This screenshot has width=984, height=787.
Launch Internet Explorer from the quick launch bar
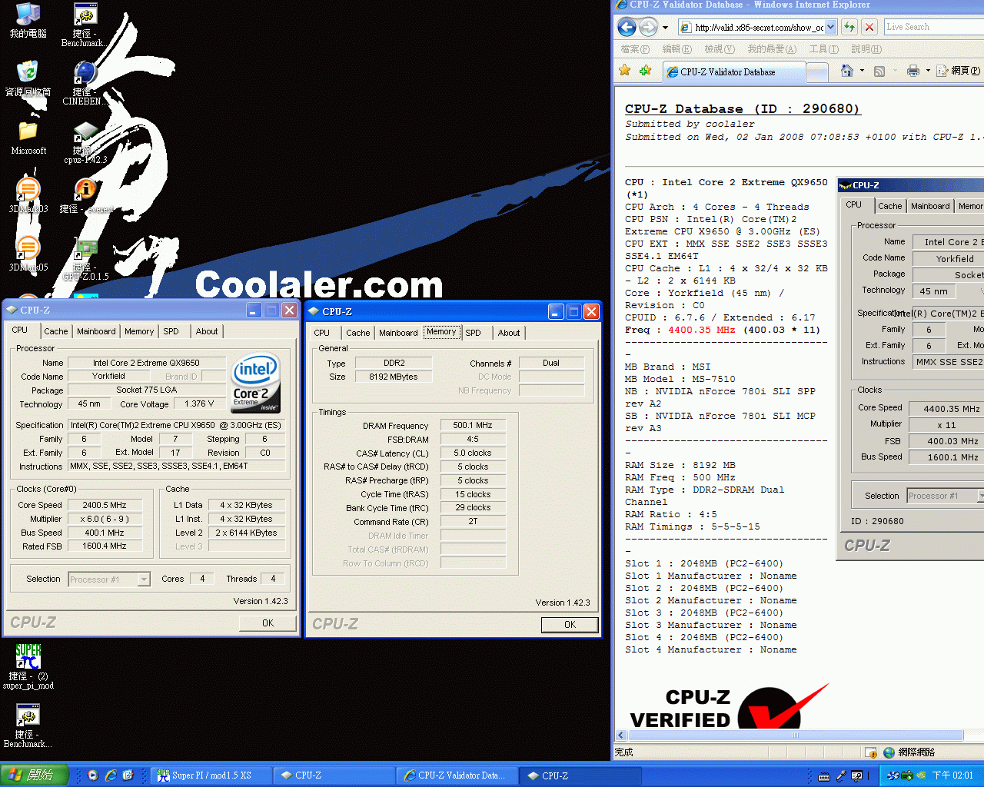(111, 775)
